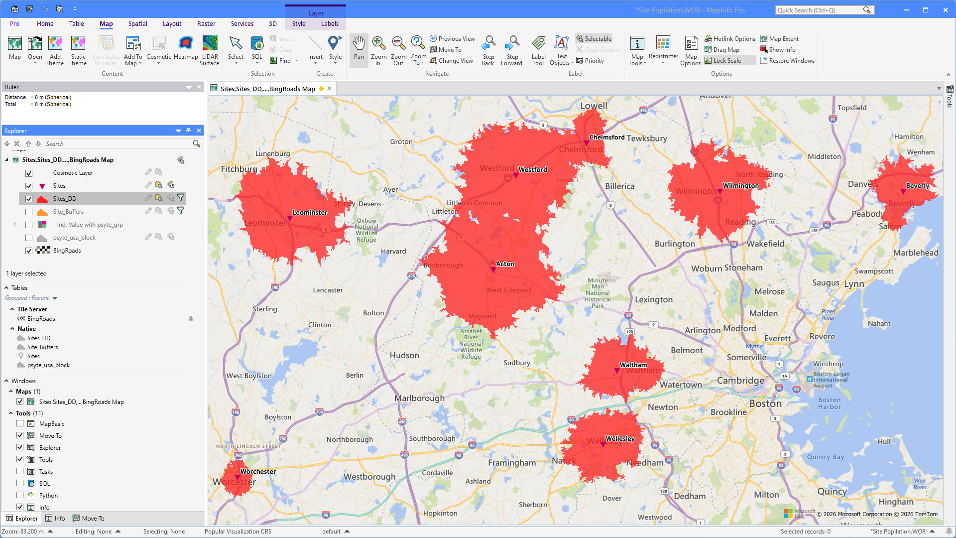Expand Ind. Value with psyte_grp layer
This screenshot has width=956, height=538.
click(x=15, y=225)
